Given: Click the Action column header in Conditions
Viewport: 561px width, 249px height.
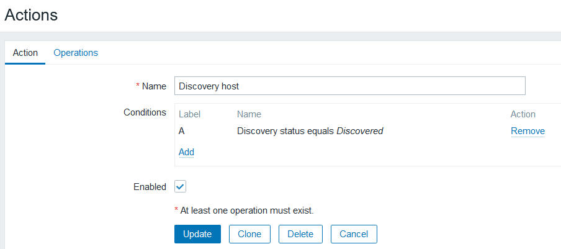Looking at the screenshot, I should (523, 114).
